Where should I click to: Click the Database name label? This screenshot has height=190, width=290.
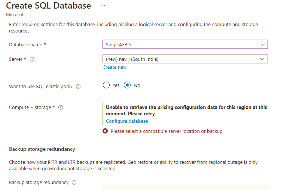pyautogui.click(x=25, y=44)
